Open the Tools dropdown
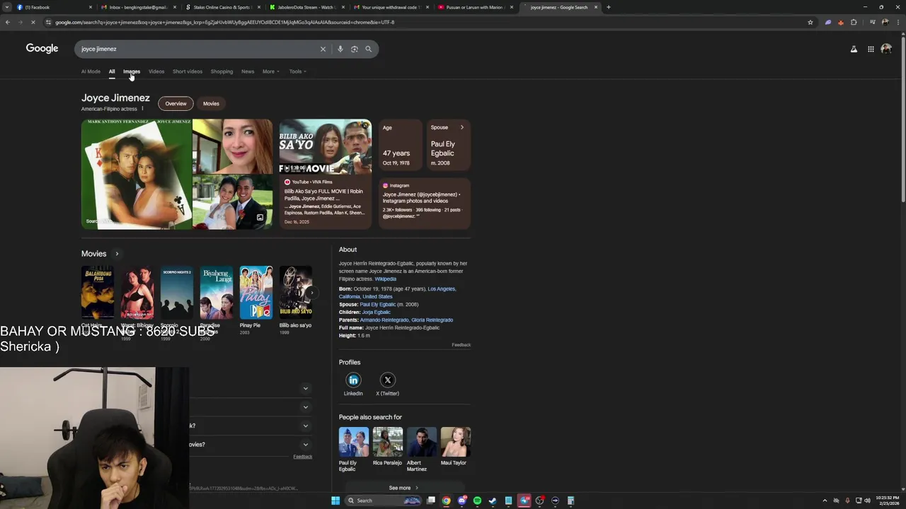This screenshot has height=509, width=906. (x=297, y=71)
